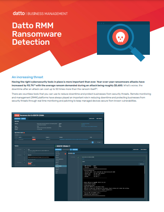
Task: Click the circular node on the activities timeline
Action: 78,157
